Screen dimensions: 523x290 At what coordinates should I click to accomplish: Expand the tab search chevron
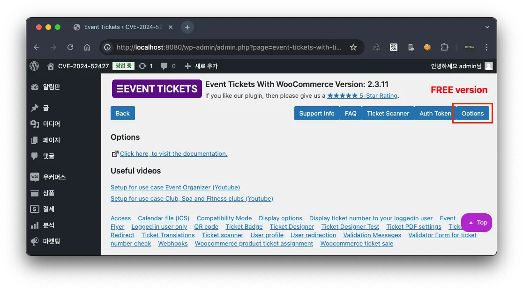click(x=487, y=27)
